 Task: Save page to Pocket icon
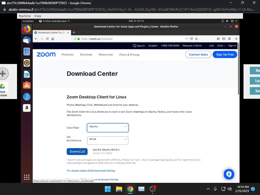tap(191, 39)
